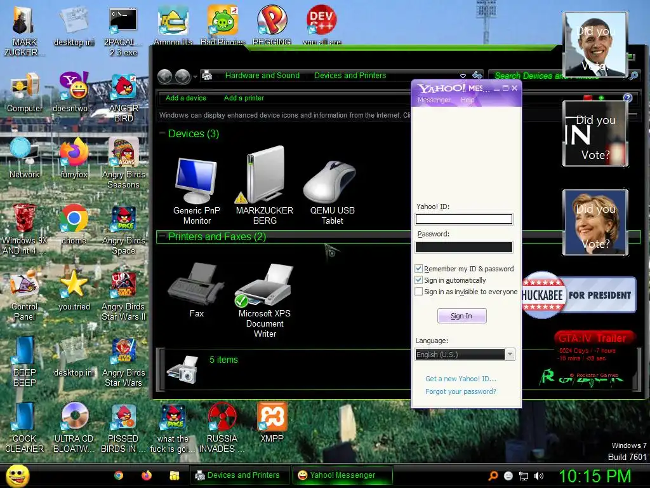Click the Get a new Yahoo! ID link

pos(461,379)
